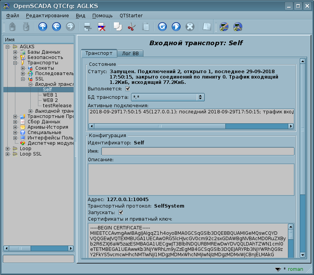Click connections scrollbar right arrow
314x275 pixels.
(291, 126)
